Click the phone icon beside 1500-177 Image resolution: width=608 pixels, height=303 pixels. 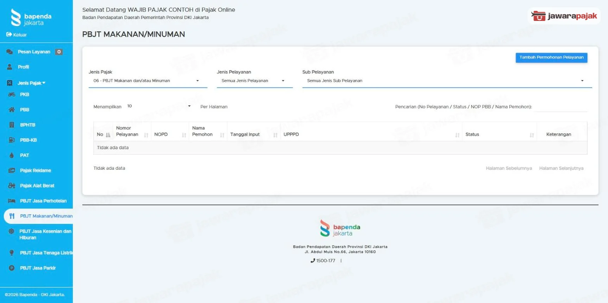point(313,260)
